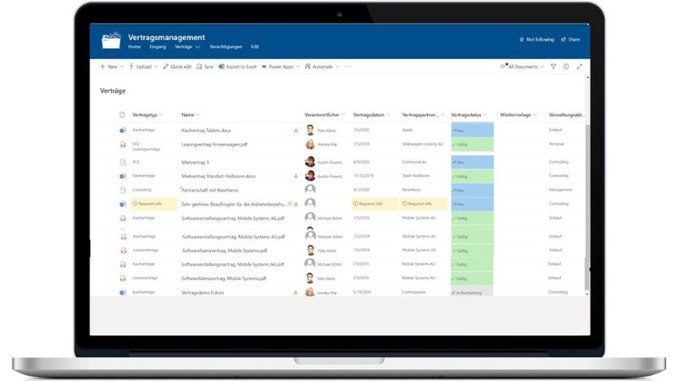Open Mietvertrag Standort Heilbronn.docx link
Viewport: 678px width, 381px height.
coord(219,176)
